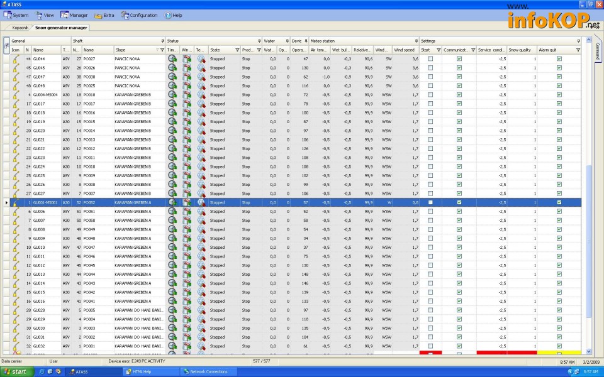604x377 pixels.
Task: Tick the Start checkbox for GU044
Action: tap(430, 58)
